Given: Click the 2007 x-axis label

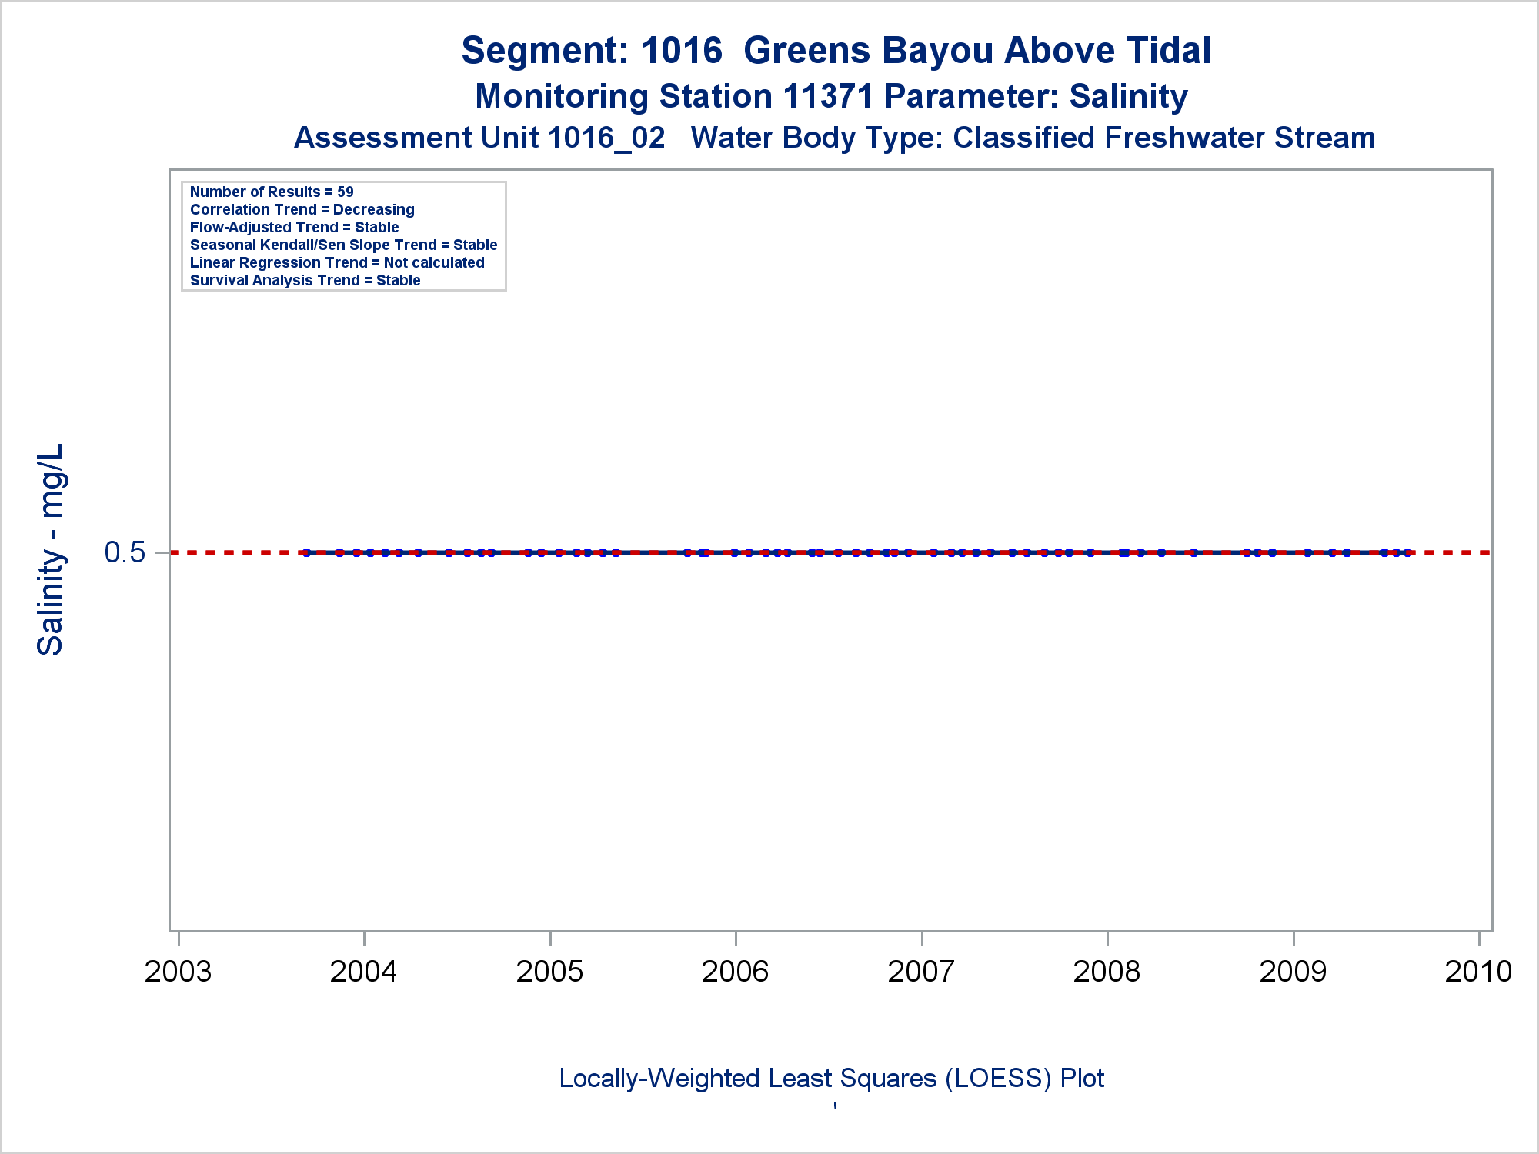Looking at the screenshot, I should [x=921, y=972].
